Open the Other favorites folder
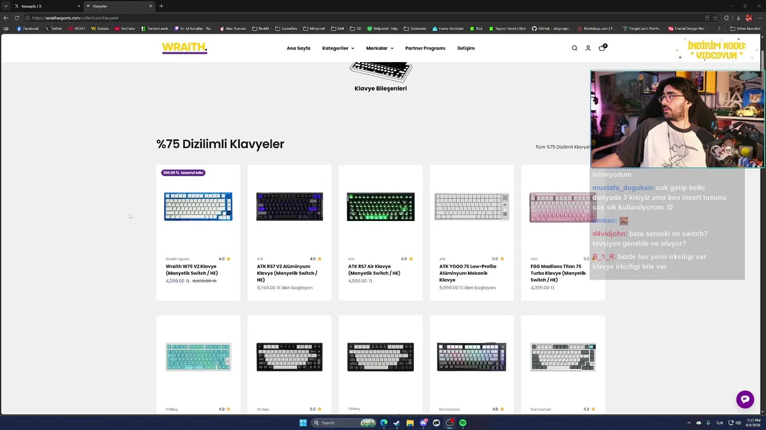The height and width of the screenshot is (430, 766). [746, 29]
